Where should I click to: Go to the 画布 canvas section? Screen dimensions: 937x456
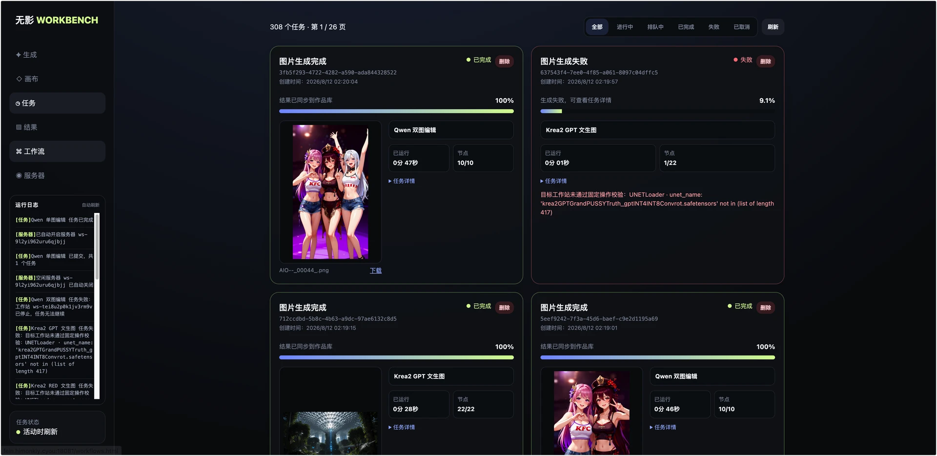57,79
